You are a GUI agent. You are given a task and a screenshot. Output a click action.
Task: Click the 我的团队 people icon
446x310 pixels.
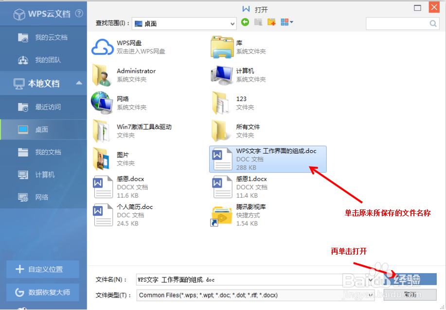coord(23,60)
